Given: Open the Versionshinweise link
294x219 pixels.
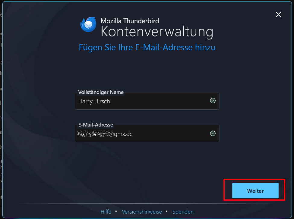Looking at the screenshot, I should point(142,212).
